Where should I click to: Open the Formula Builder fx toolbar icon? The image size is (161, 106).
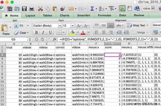tap(122, 9)
